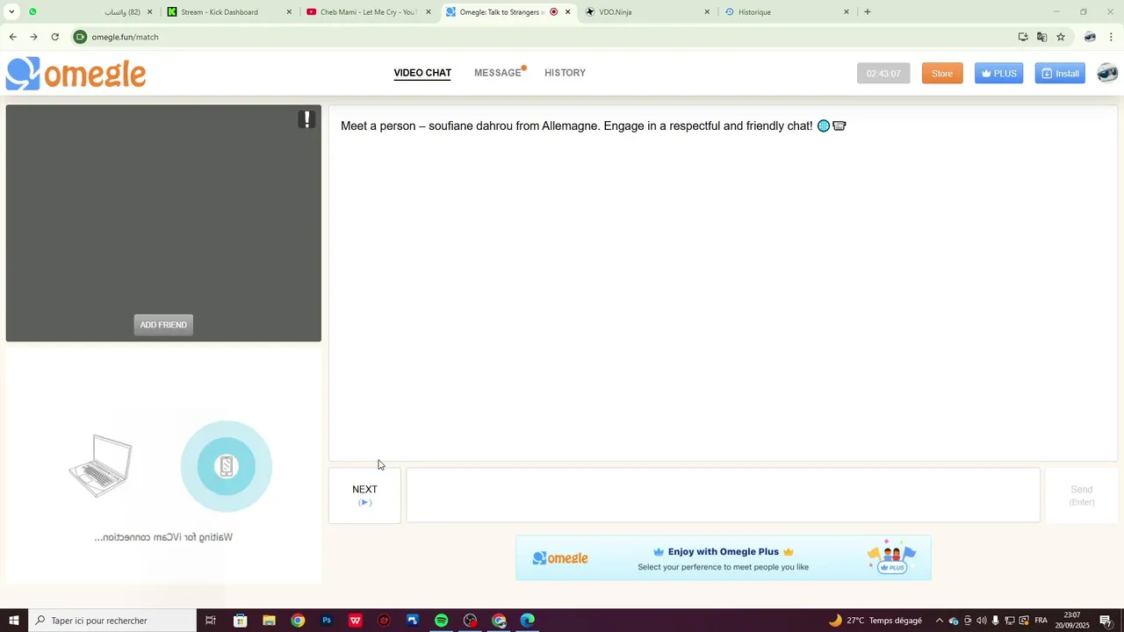The image size is (1124, 632).
Task: Open the MESSAGE tab
Action: click(x=498, y=74)
